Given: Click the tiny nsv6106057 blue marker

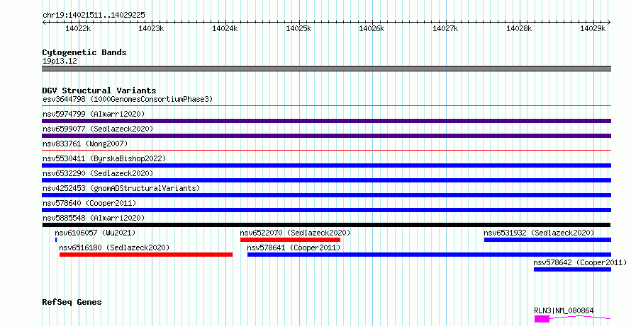Looking at the screenshot, I should coord(56,240).
